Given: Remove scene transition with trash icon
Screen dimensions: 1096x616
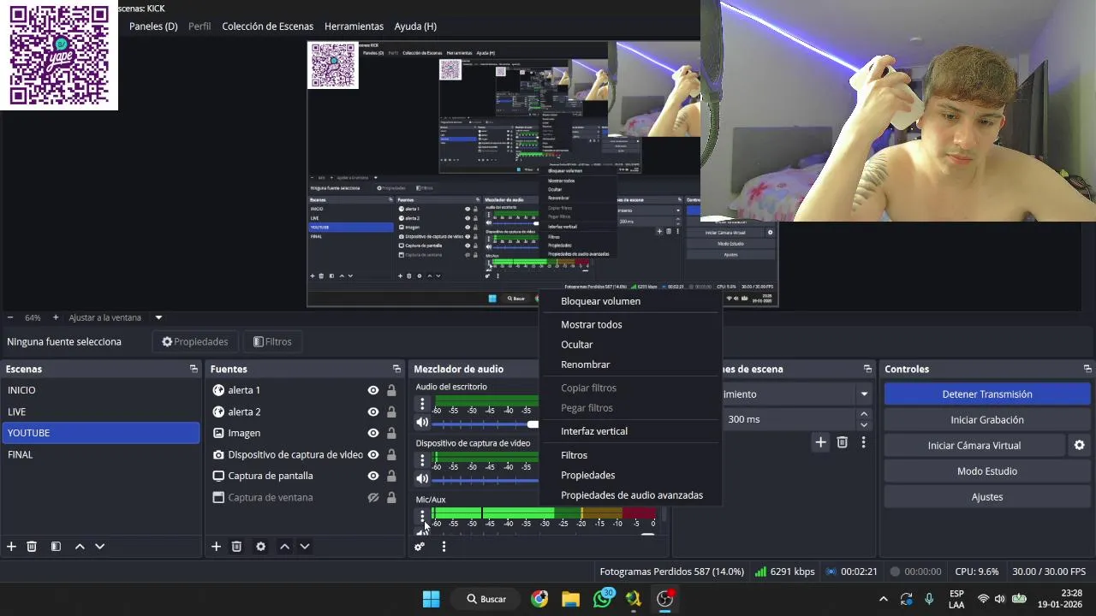Looking at the screenshot, I should pyautogui.click(x=842, y=442).
